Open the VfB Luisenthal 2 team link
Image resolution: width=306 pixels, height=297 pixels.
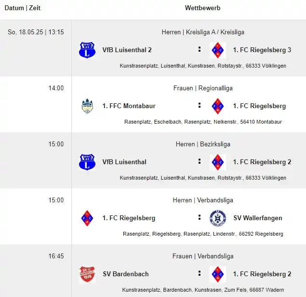pyautogui.click(x=127, y=50)
